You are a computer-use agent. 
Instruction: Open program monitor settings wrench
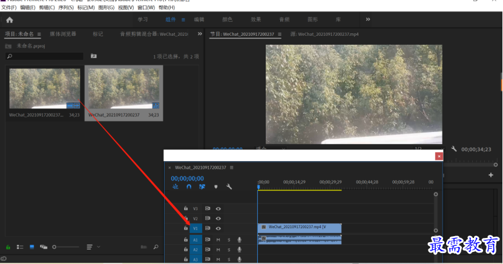click(454, 149)
